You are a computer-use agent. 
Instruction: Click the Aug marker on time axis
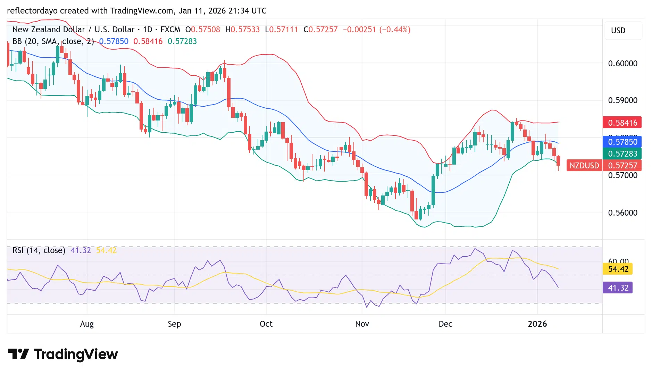pos(87,324)
